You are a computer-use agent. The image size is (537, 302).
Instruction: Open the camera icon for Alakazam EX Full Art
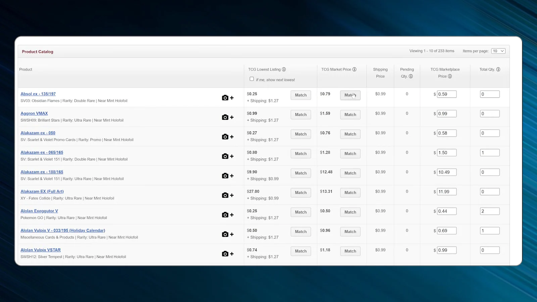pyautogui.click(x=225, y=195)
